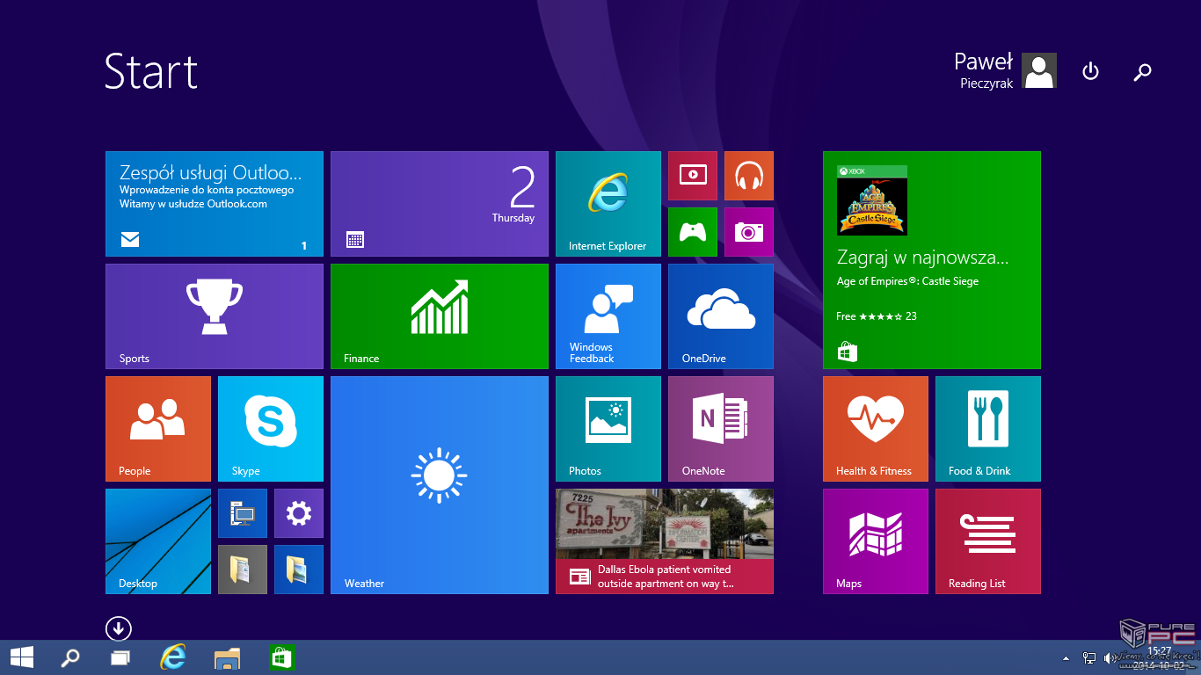1201x675 pixels.
Task: Open the Internet Explorer tile
Action: pos(608,203)
